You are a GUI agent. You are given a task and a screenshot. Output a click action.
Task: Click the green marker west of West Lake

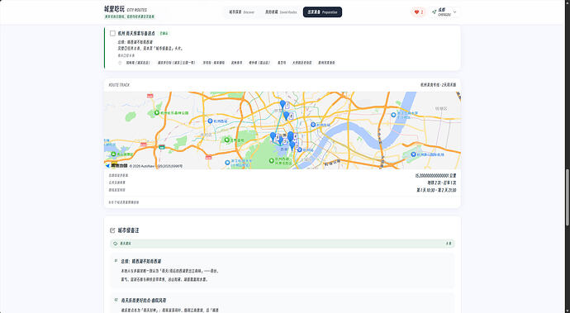tap(227, 140)
